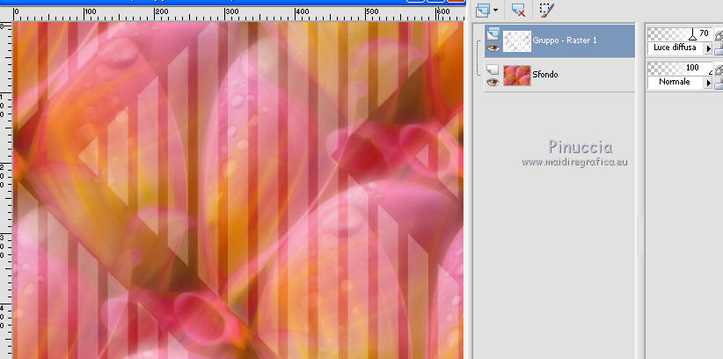
Task: Click the arrow button next to Normale
Action: 708,83
